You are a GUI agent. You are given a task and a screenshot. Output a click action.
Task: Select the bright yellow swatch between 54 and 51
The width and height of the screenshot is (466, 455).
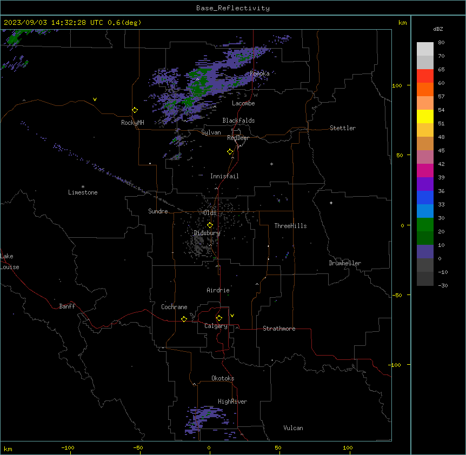[x=425, y=116]
